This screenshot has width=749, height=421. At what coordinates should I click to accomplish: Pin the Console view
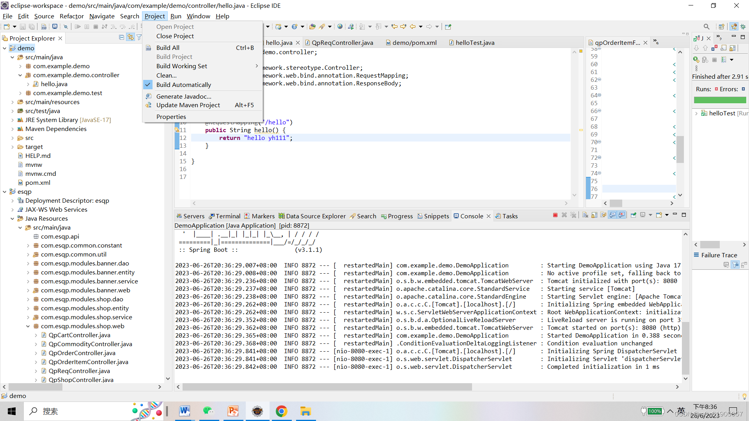pos(634,215)
